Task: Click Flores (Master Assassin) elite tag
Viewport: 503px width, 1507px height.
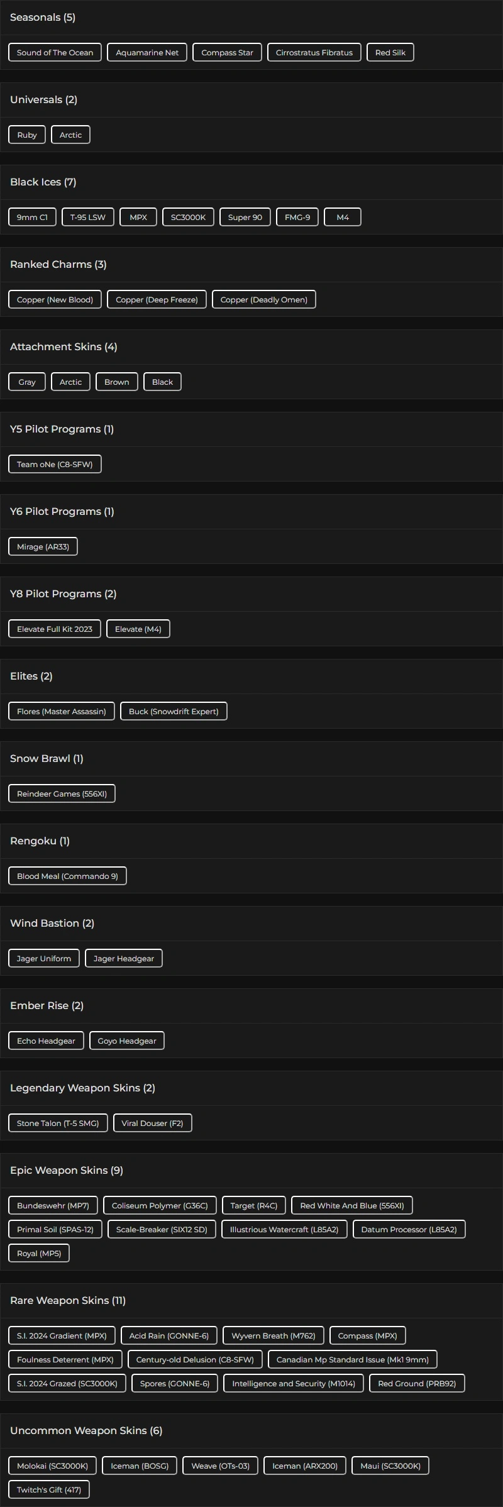Action: (62, 712)
